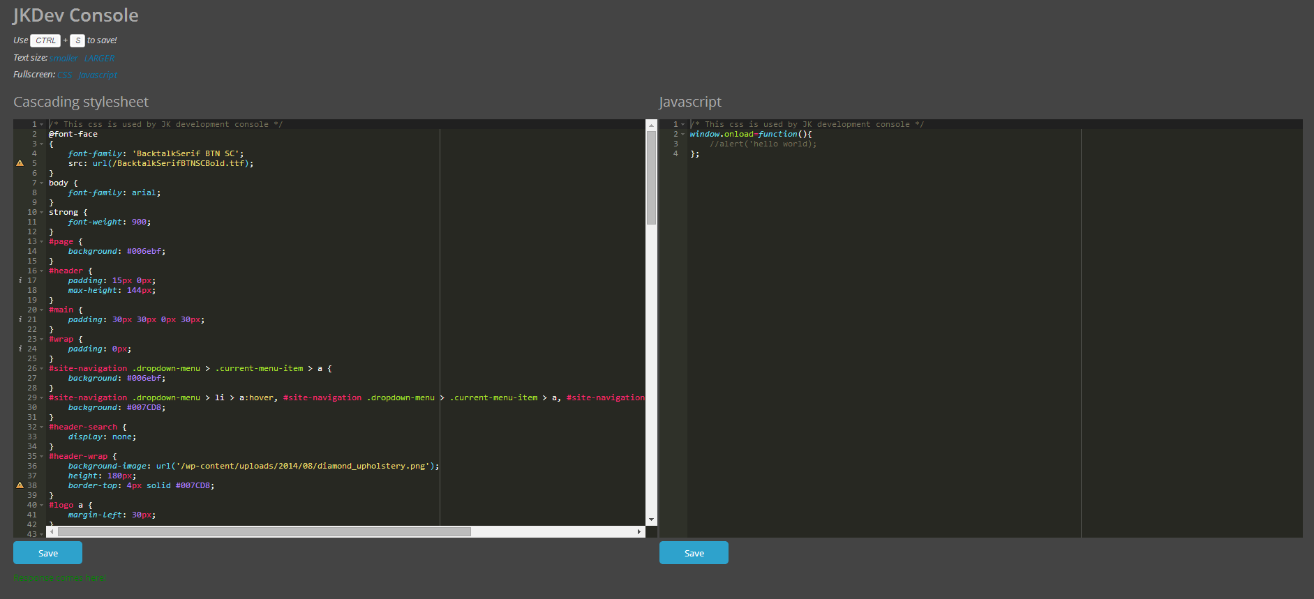Collapse the #main rule fold at line 20
The width and height of the screenshot is (1314, 599).
coord(42,310)
